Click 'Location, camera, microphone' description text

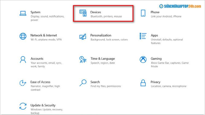tap(168, 86)
